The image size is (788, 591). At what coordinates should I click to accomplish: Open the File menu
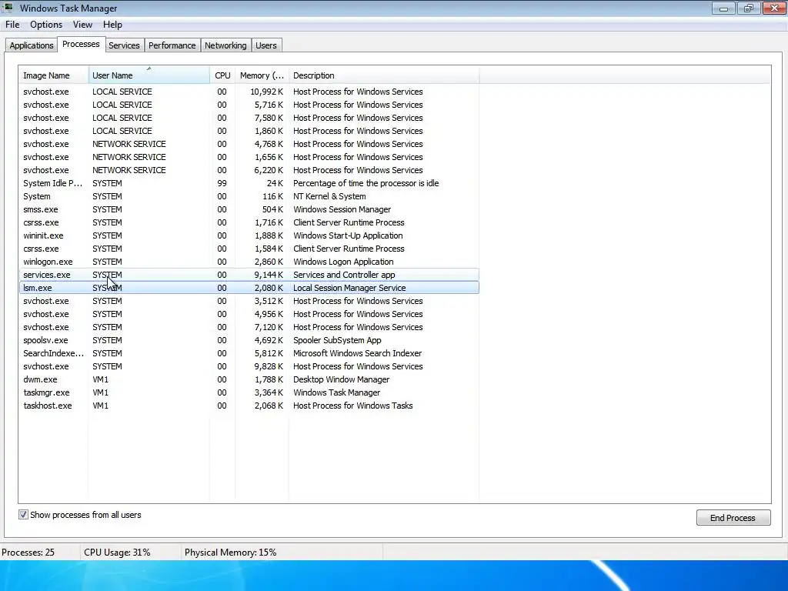12,25
